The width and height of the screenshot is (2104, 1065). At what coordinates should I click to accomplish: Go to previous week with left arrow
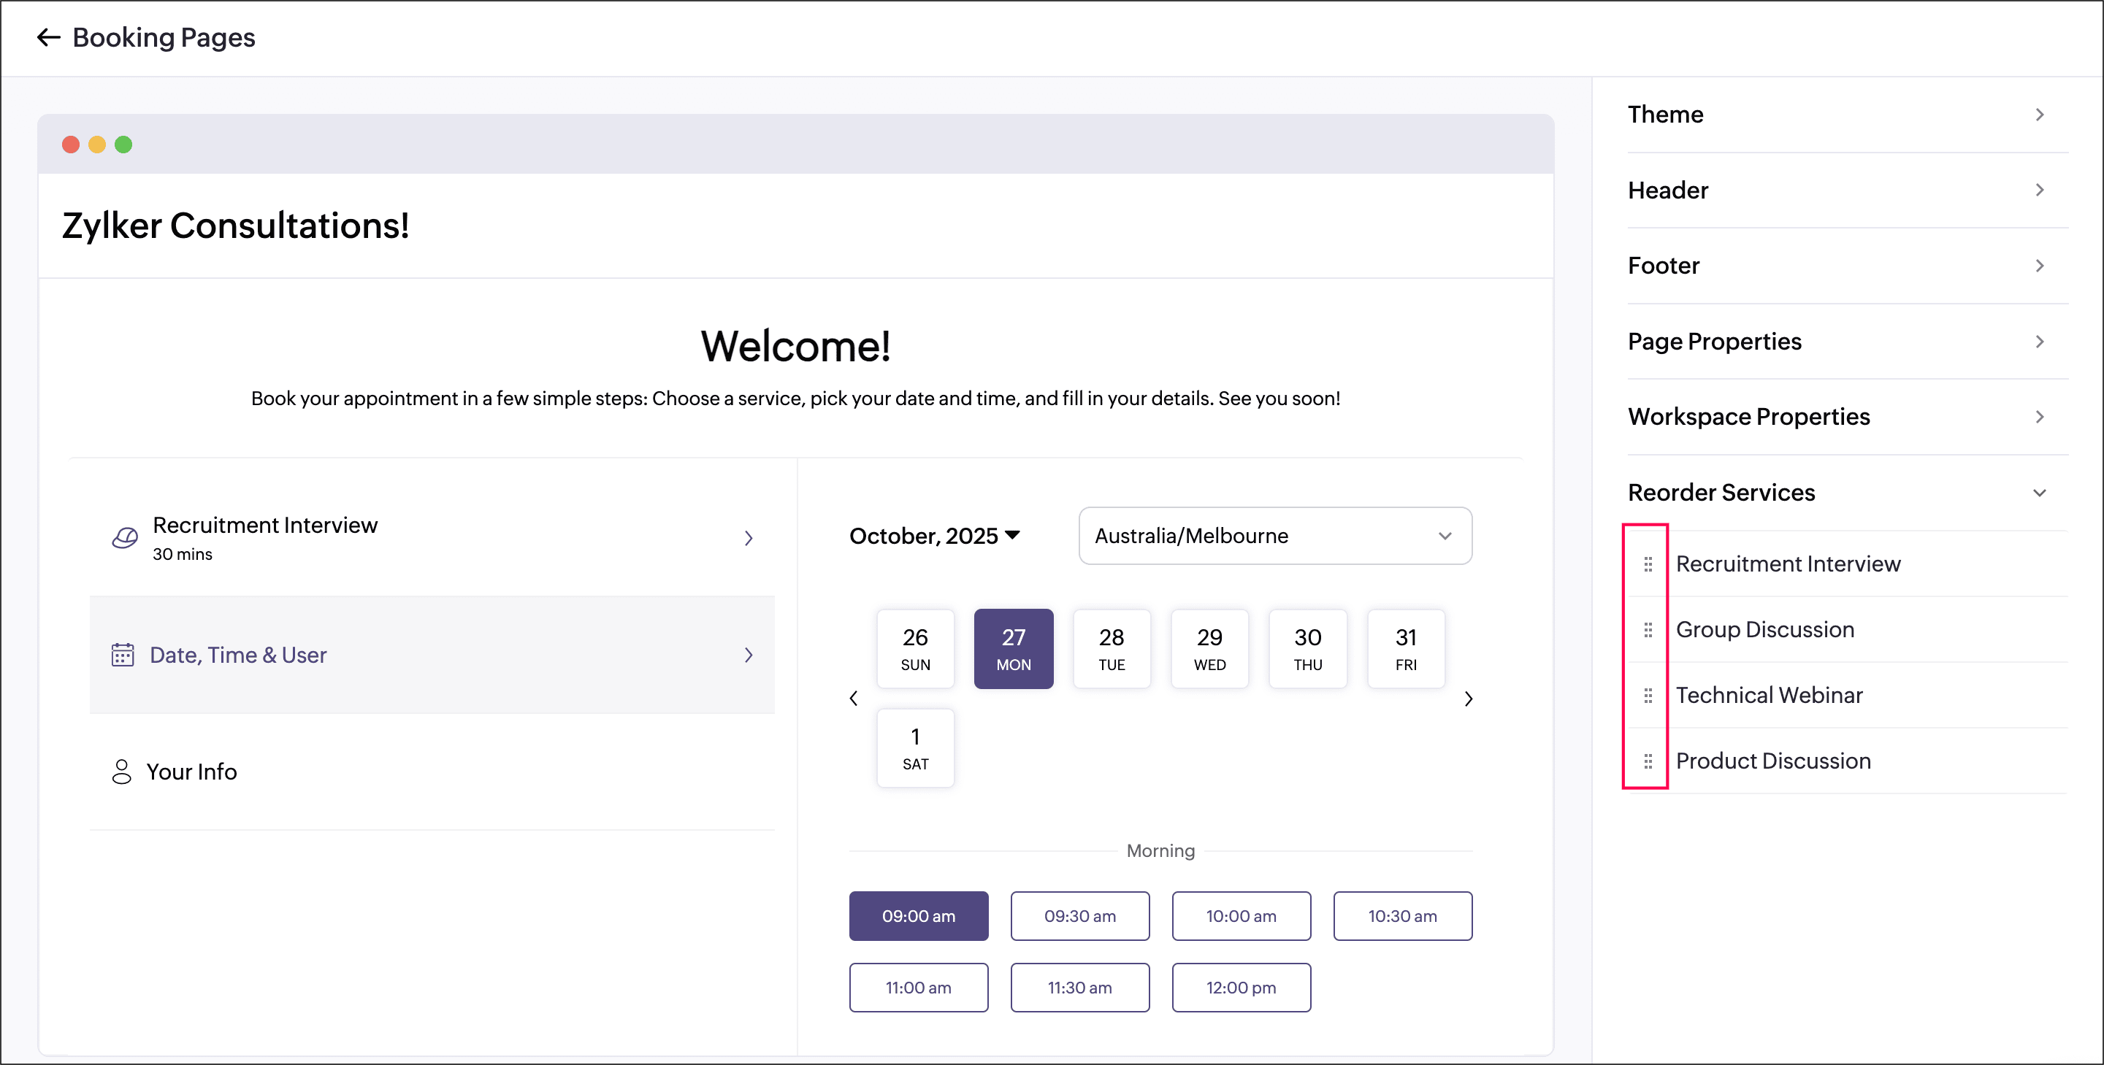pyautogui.click(x=854, y=699)
